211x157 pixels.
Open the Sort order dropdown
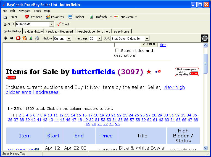[147, 39]
